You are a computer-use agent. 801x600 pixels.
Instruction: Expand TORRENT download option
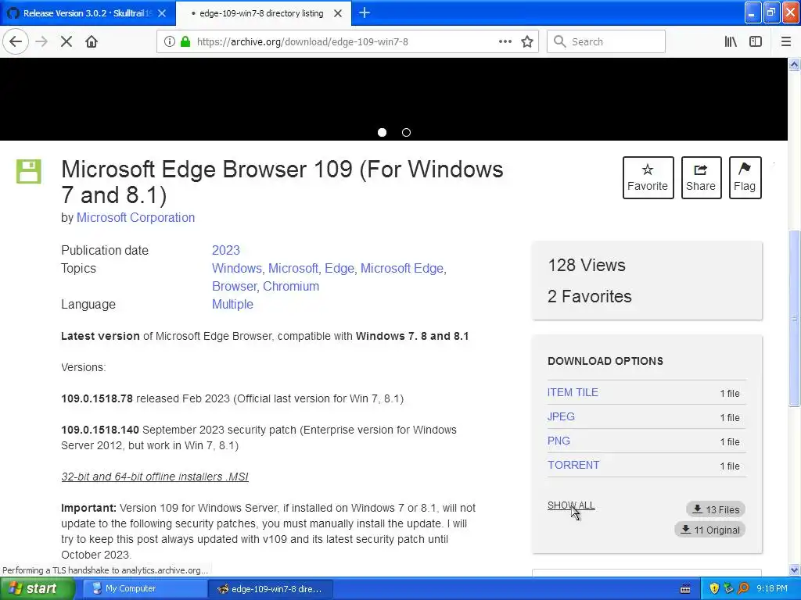coord(573,466)
